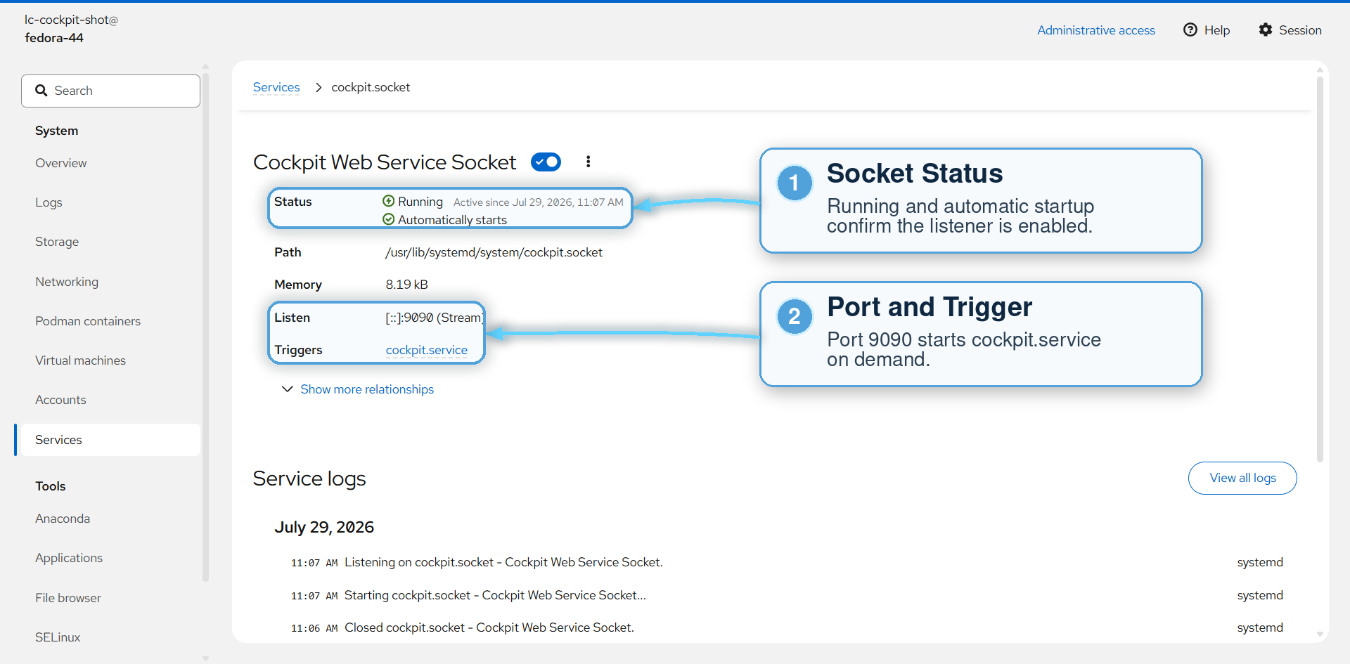This screenshot has height=664, width=1350.
Task: Click the main page scrollbar track
Action: [x=1320, y=548]
